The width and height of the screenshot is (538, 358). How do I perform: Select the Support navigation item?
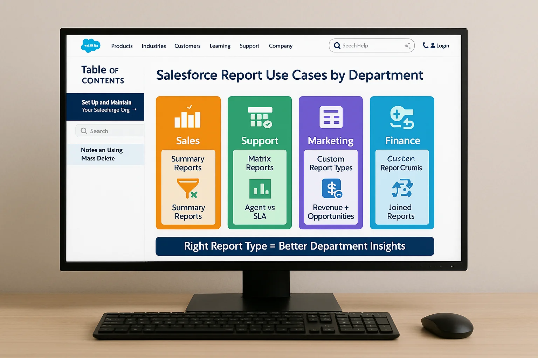[249, 46]
